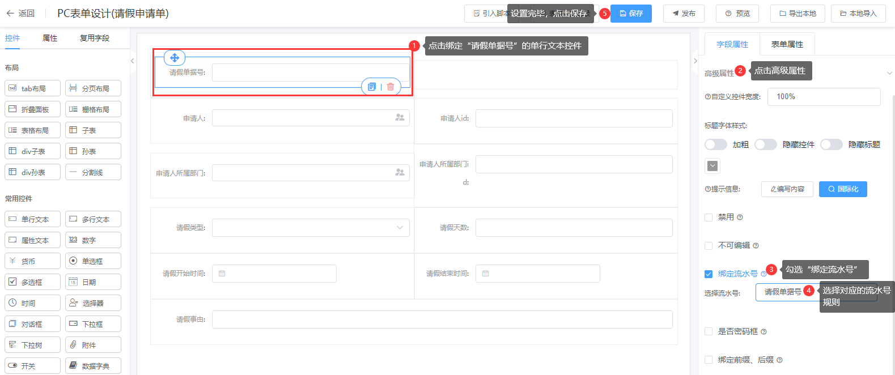Add a div子表 control
This screenshot has height=375, width=895.
point(32,151)
